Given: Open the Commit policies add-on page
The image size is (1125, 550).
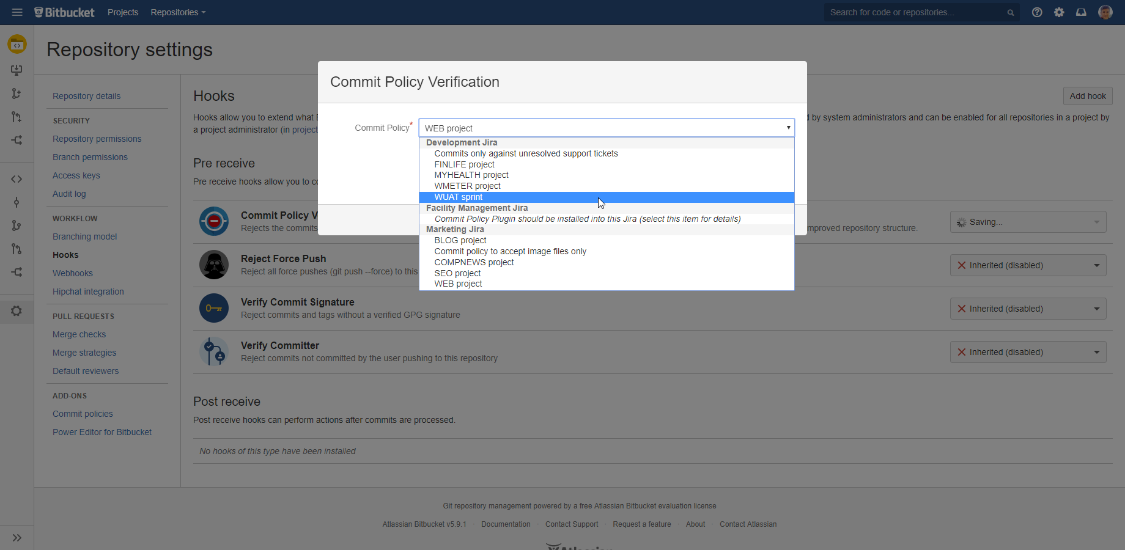Looking at the screenshot, I should 83,414.
